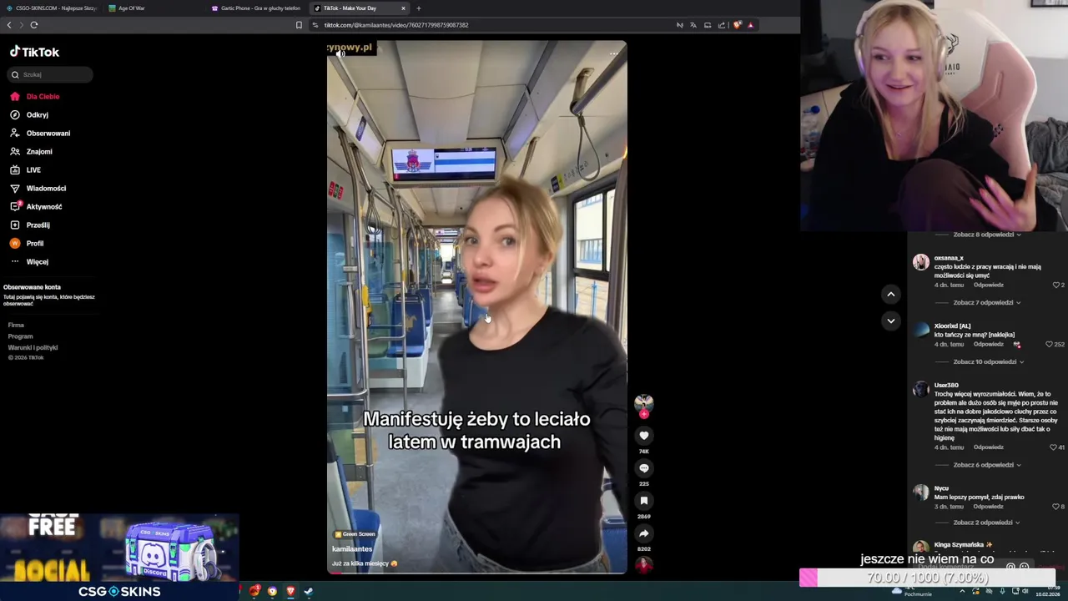This screenshot has width=1068, height=601.
Task: Like Xioorixd [AL]'s comment
Action: pos(1050,345)
